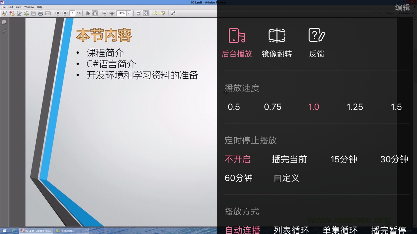Tap the 后台播放 background play icon

[237, 36]
